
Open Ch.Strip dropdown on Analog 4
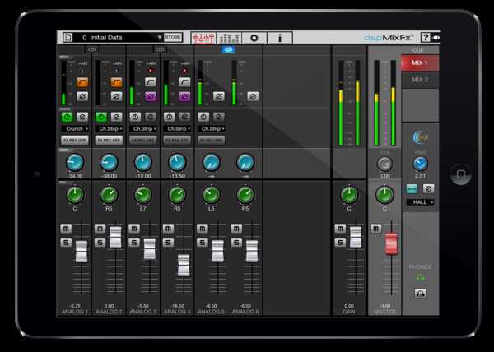pyautogui.click(x=177, y=128)
